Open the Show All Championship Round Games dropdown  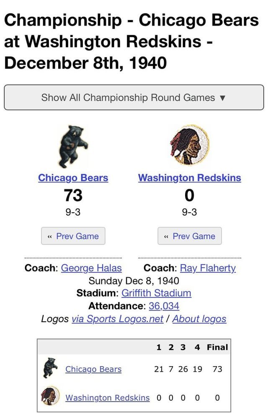pos(132,97)
